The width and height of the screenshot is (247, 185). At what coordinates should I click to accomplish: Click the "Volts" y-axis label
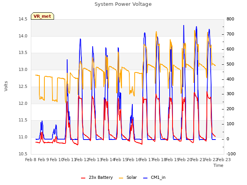(6, 86)
